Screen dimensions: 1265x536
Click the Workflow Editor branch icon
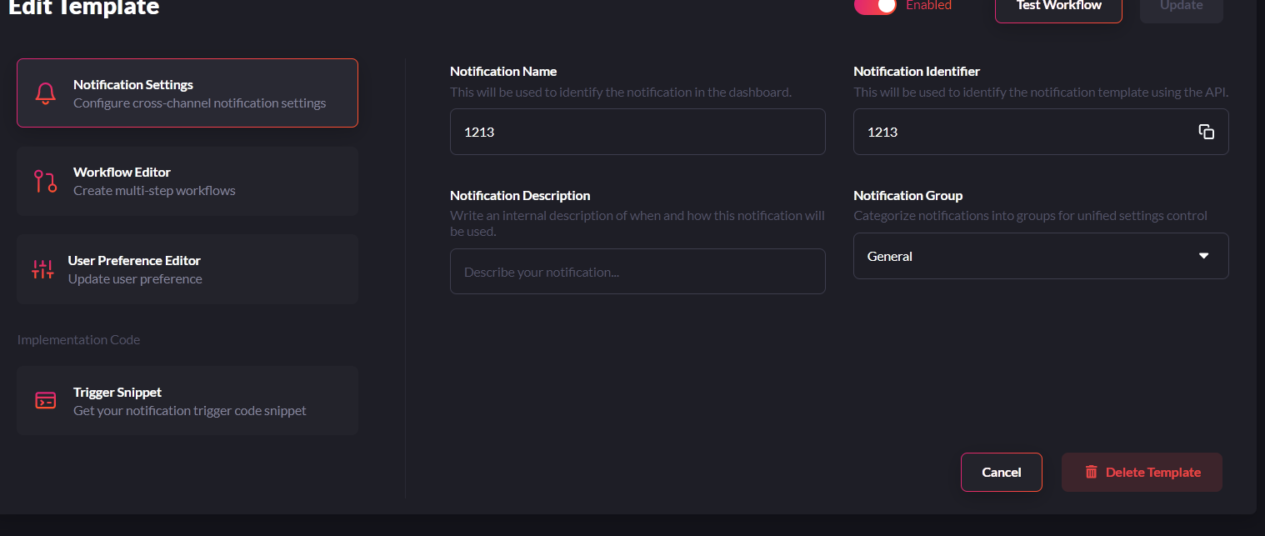pos(45,181)
